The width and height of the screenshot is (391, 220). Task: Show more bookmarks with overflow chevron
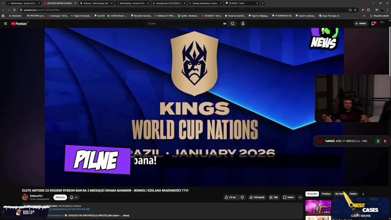(364, 16)
